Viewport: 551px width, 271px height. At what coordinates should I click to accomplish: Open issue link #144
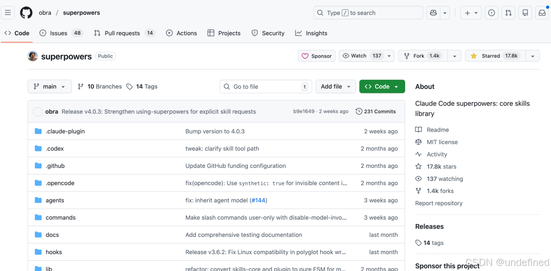click(258, 200)
